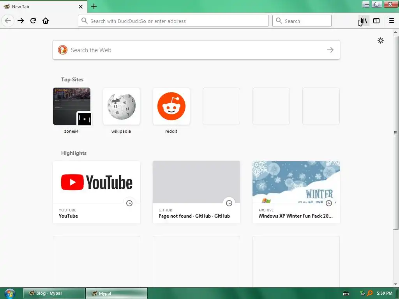Close the New Tab tab
The width and height of the screenshot is (399, 299).
[80, 7]
